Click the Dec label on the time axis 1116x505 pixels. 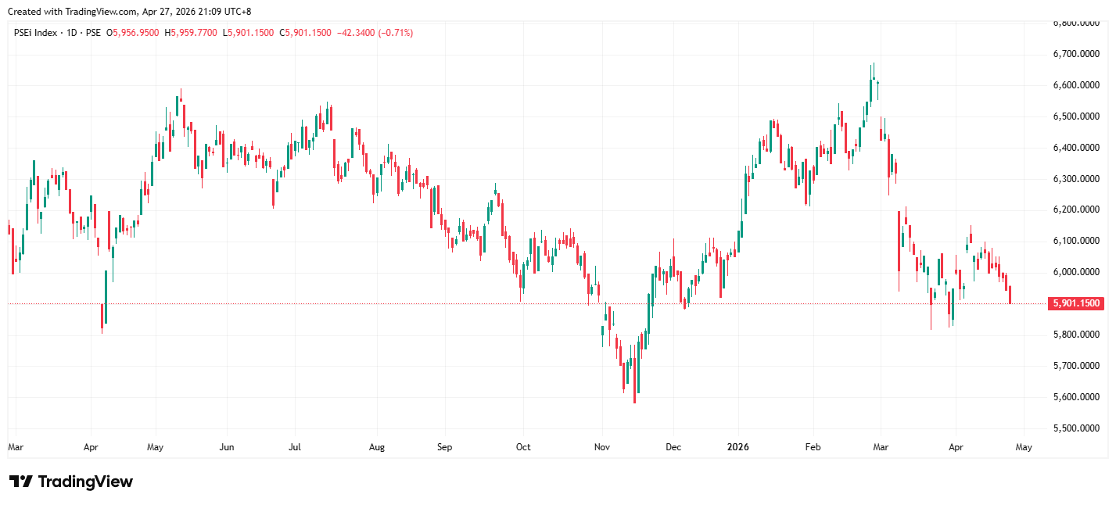click(673, 448)
